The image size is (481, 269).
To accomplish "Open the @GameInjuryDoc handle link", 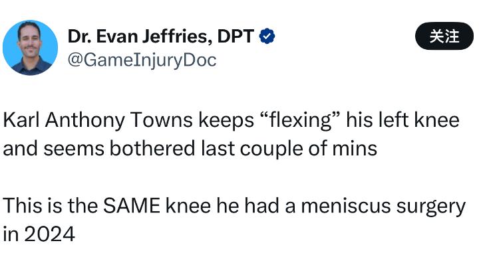I will click(142, 60).
